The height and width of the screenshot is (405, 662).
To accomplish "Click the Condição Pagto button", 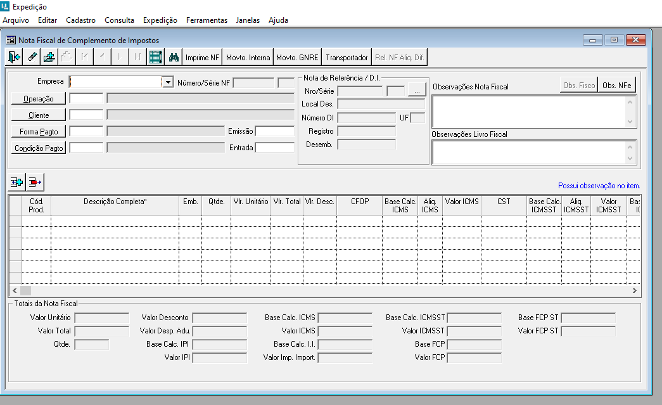I will pos(39,148).
